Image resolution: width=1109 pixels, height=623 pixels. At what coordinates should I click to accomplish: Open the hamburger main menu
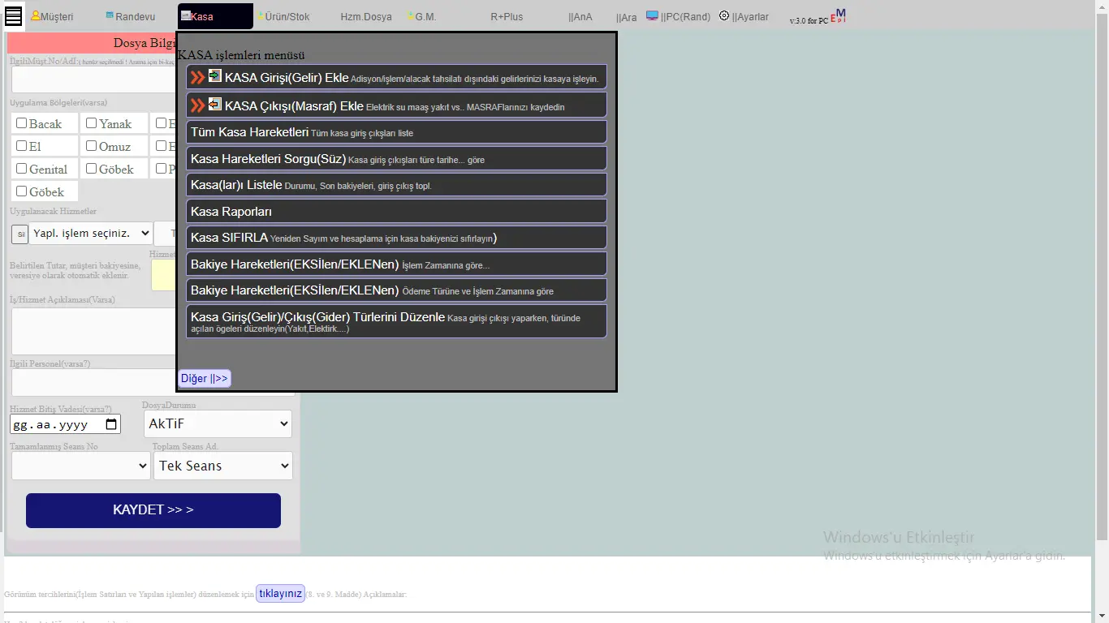[13, 16]
